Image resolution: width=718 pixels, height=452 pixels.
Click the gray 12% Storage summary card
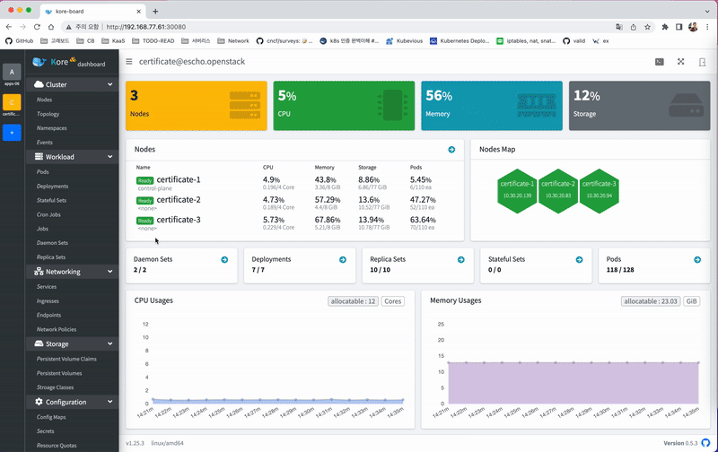pyautogui.click(x=639, y=106)
